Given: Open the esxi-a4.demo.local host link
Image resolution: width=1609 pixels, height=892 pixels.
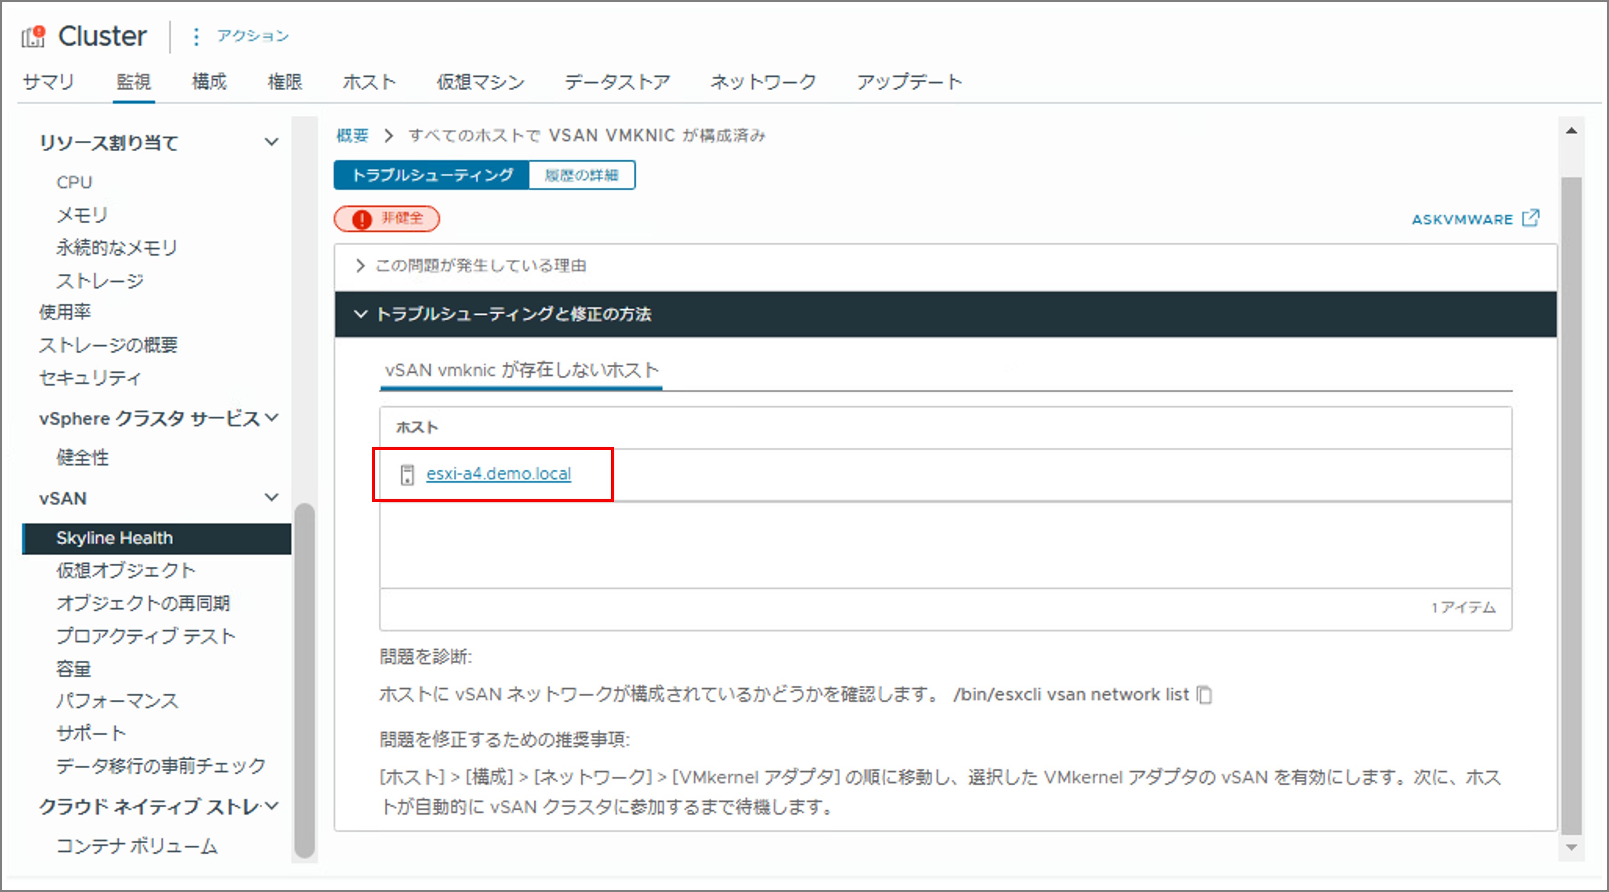Looking at the screenshot, I should (499, 474).
